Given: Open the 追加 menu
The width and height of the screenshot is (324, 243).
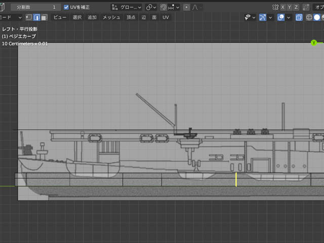Looking at the screenshot, I should (92, 17).
